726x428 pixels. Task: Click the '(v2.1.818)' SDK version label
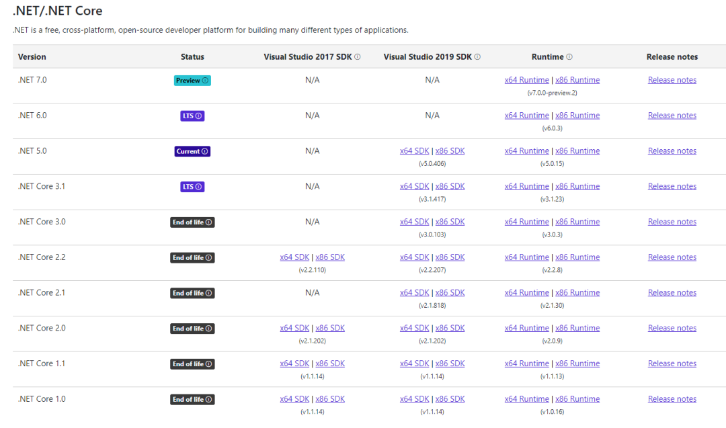tap(432, 306)
